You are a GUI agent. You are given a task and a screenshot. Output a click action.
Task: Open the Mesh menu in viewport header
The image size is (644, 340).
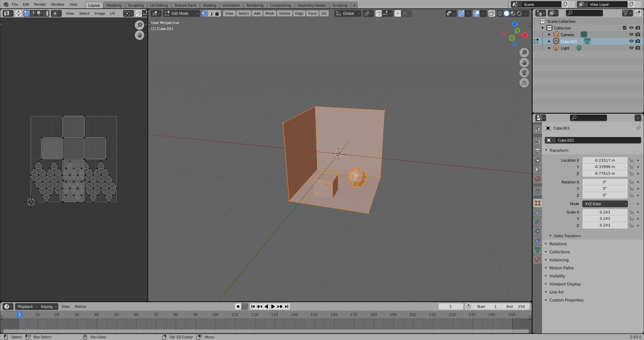270,13
